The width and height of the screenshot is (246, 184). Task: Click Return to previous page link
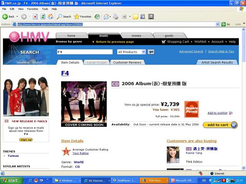pyautogui.click(x=115, y=42)
